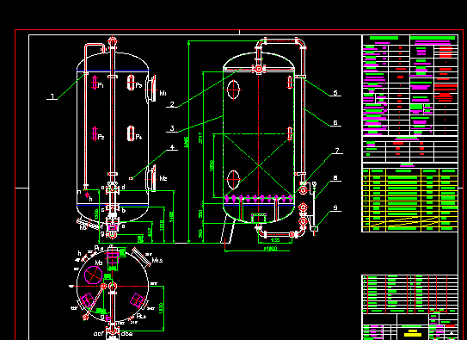Select callout number 7 label

(x=337, y=151)
